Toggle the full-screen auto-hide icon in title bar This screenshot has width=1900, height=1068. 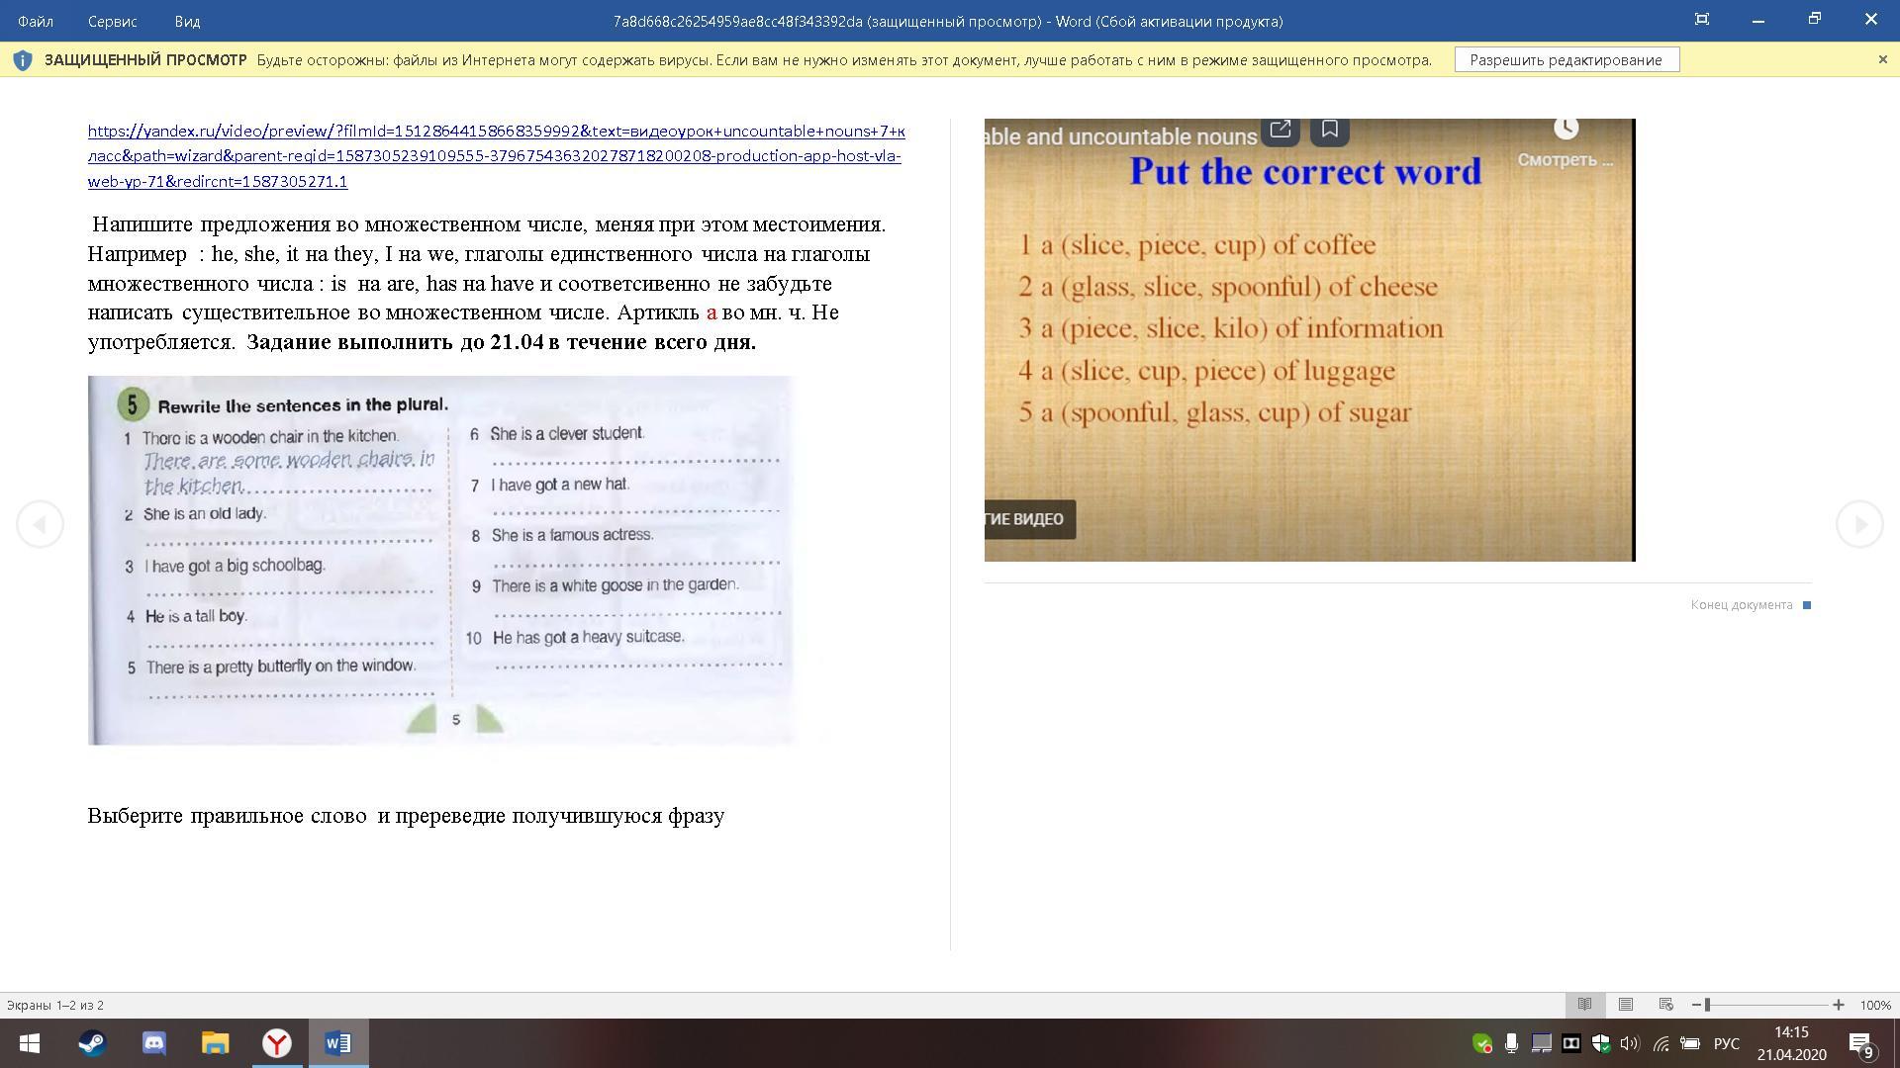1701,20
